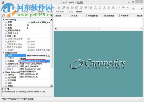The width and height of the screenshot is (144, 102).
Task: Click the X-axis left-arrow rotate icon
Action: [x=91, y=7]
